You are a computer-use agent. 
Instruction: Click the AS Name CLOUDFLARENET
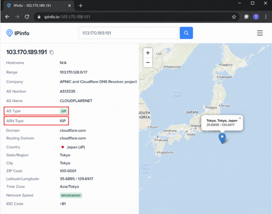click(x=76, y=101)
